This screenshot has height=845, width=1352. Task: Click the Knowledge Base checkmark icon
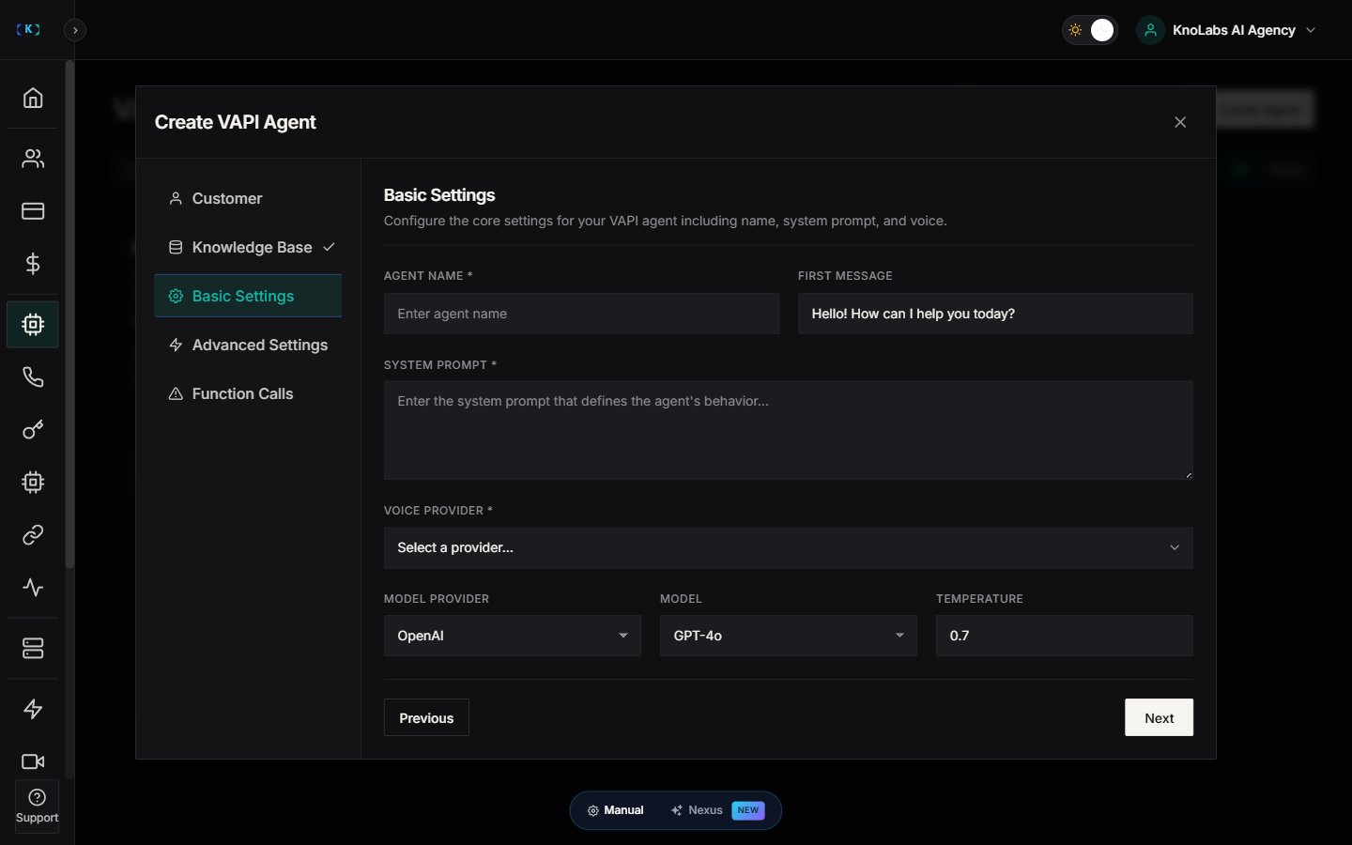(x=329, y=247)
